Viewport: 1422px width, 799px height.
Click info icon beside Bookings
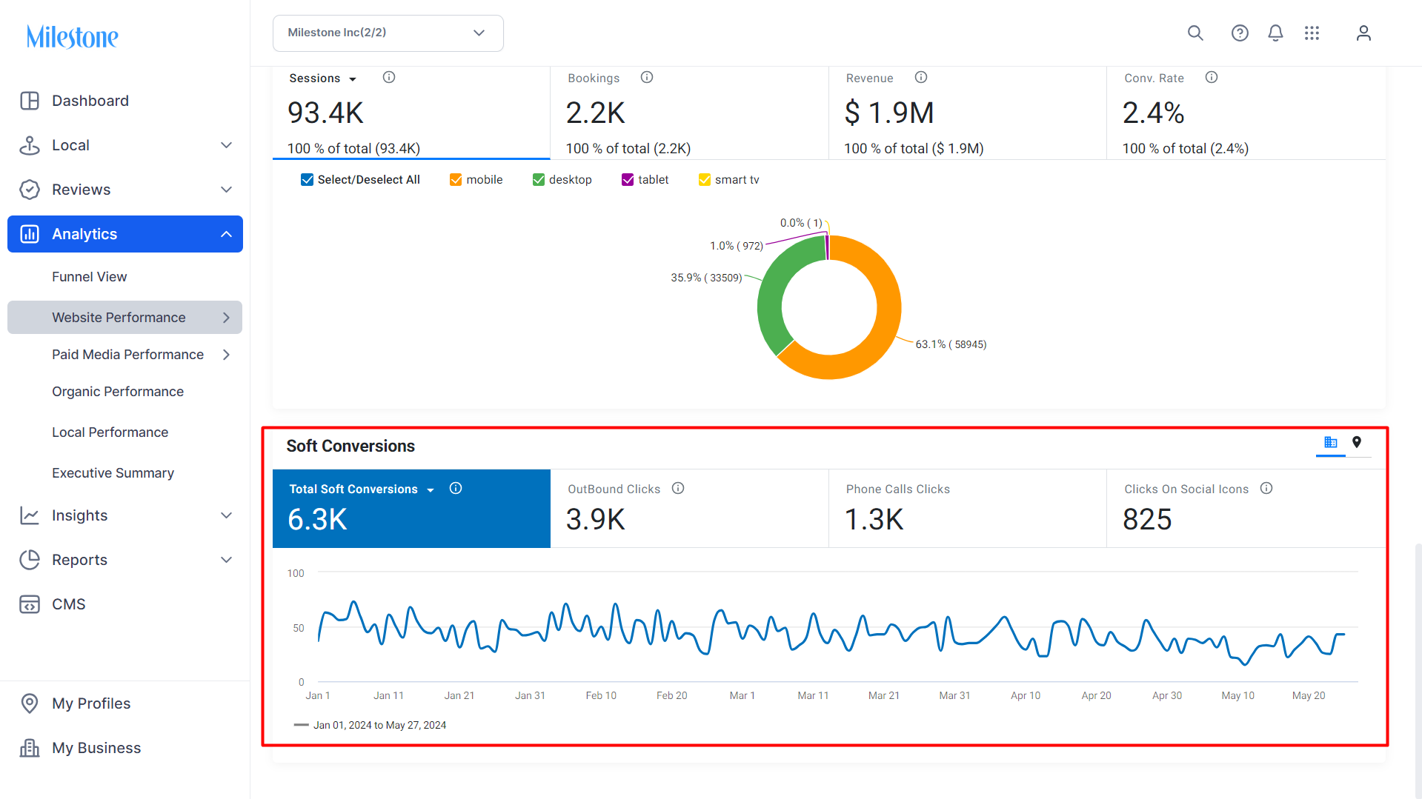point(647,77)
